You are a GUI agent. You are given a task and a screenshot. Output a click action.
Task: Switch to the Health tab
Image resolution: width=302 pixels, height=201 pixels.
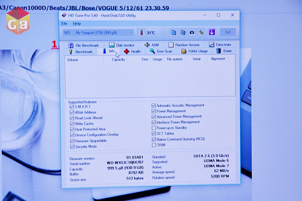(132, 51)
